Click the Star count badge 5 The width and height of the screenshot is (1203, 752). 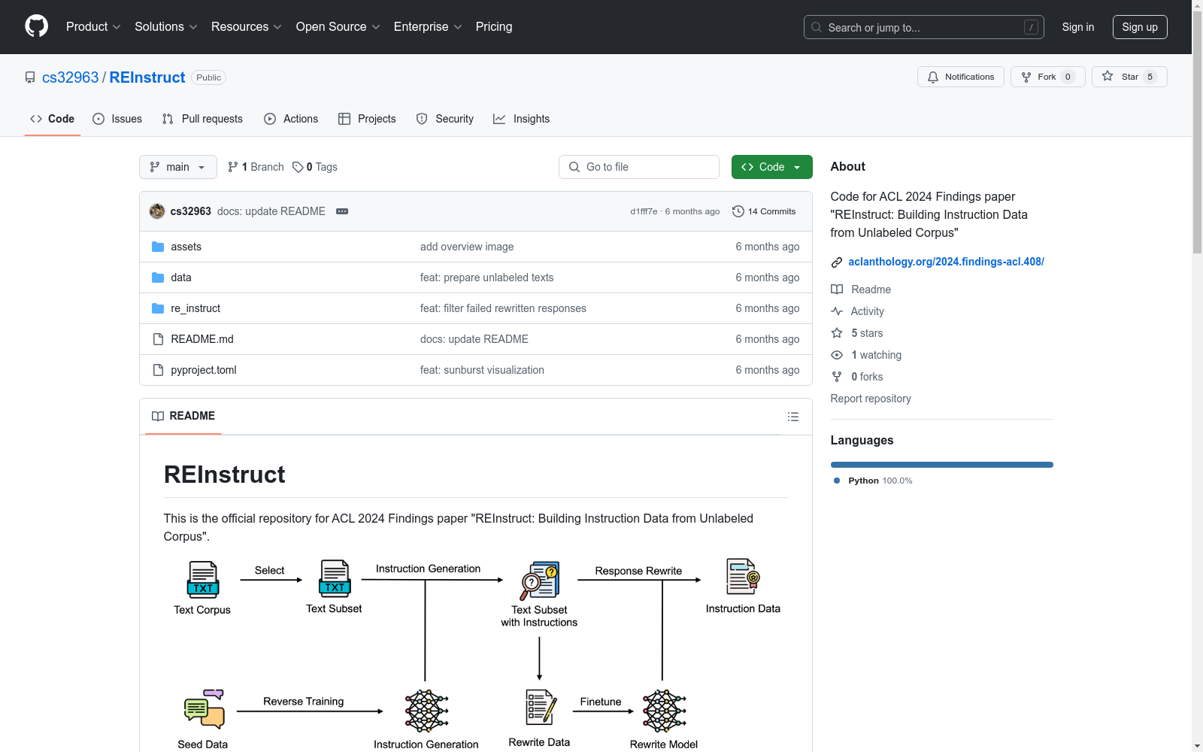(1150, 77)
